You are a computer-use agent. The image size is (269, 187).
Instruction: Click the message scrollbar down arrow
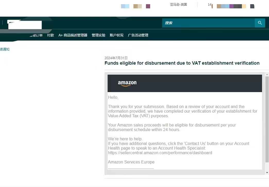pyautogui.click(x=267, y=173)
